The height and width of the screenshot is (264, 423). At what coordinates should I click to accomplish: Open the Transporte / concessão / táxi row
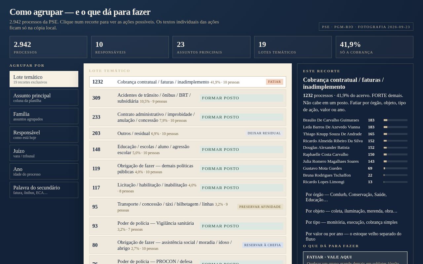click(187, 207)
